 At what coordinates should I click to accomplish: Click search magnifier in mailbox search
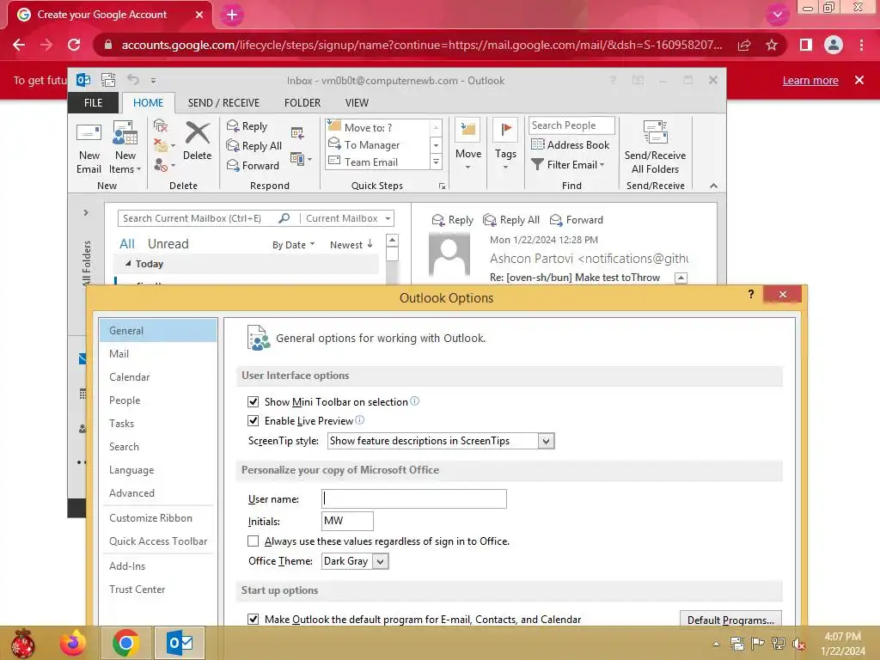click(284, 218)
